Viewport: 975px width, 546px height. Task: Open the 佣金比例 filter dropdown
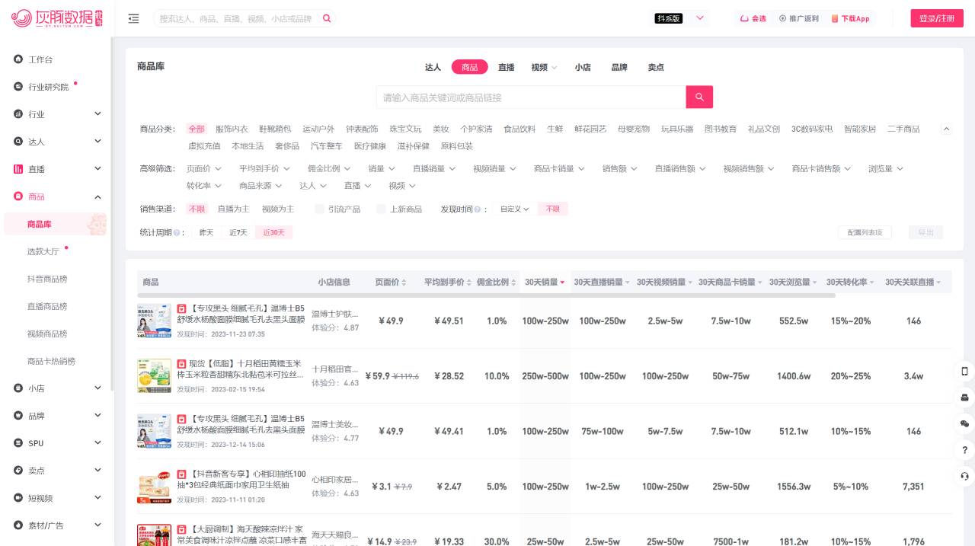click(x=328, y=168)
